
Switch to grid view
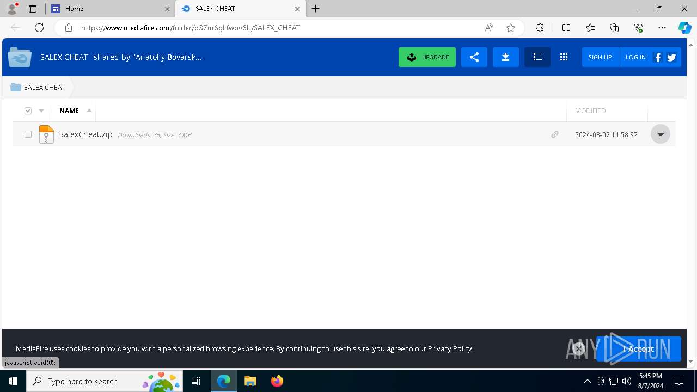pos(564,57)
